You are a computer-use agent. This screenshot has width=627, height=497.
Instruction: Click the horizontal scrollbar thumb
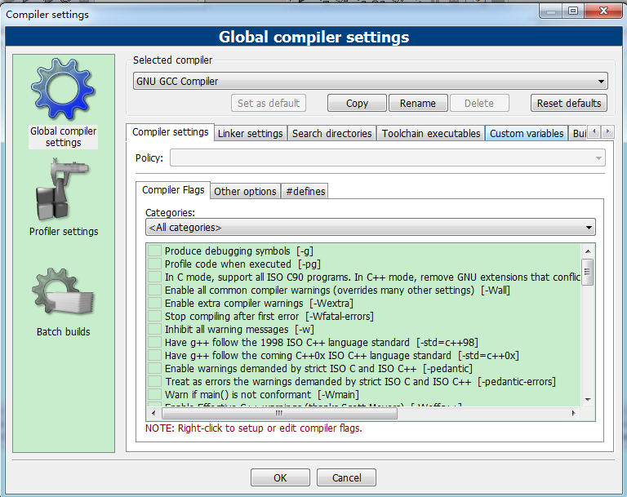tap(278, 413)
